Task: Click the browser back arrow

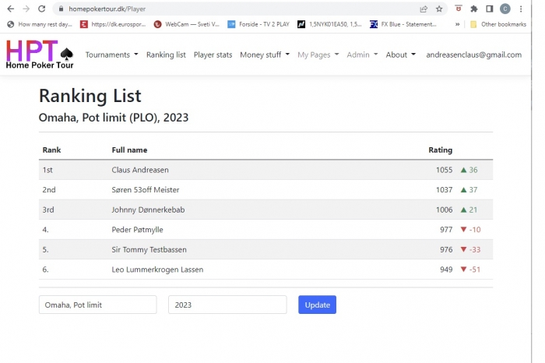Action: (11, 9)
